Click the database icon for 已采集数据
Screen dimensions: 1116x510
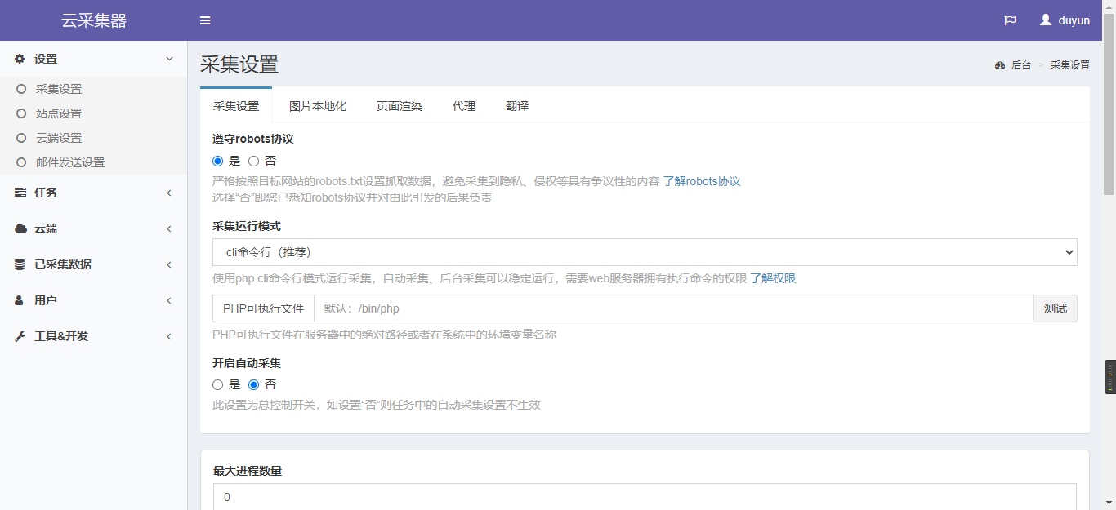(x=20, y=264)
